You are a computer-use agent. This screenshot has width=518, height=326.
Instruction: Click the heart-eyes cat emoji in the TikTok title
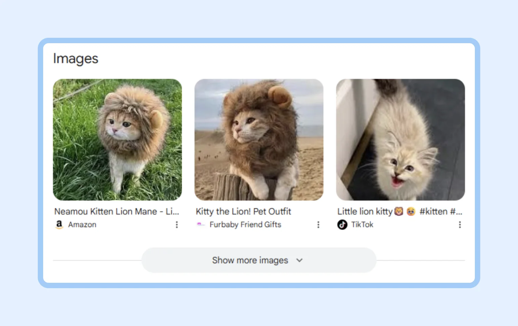[411, 211]
